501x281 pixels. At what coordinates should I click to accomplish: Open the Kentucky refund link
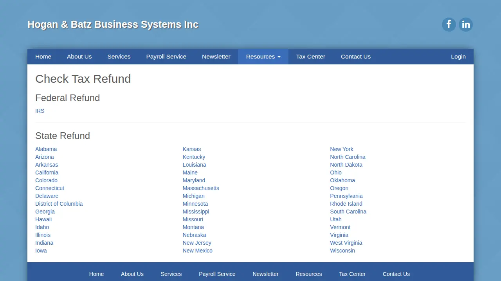click(x=194, y=157)
